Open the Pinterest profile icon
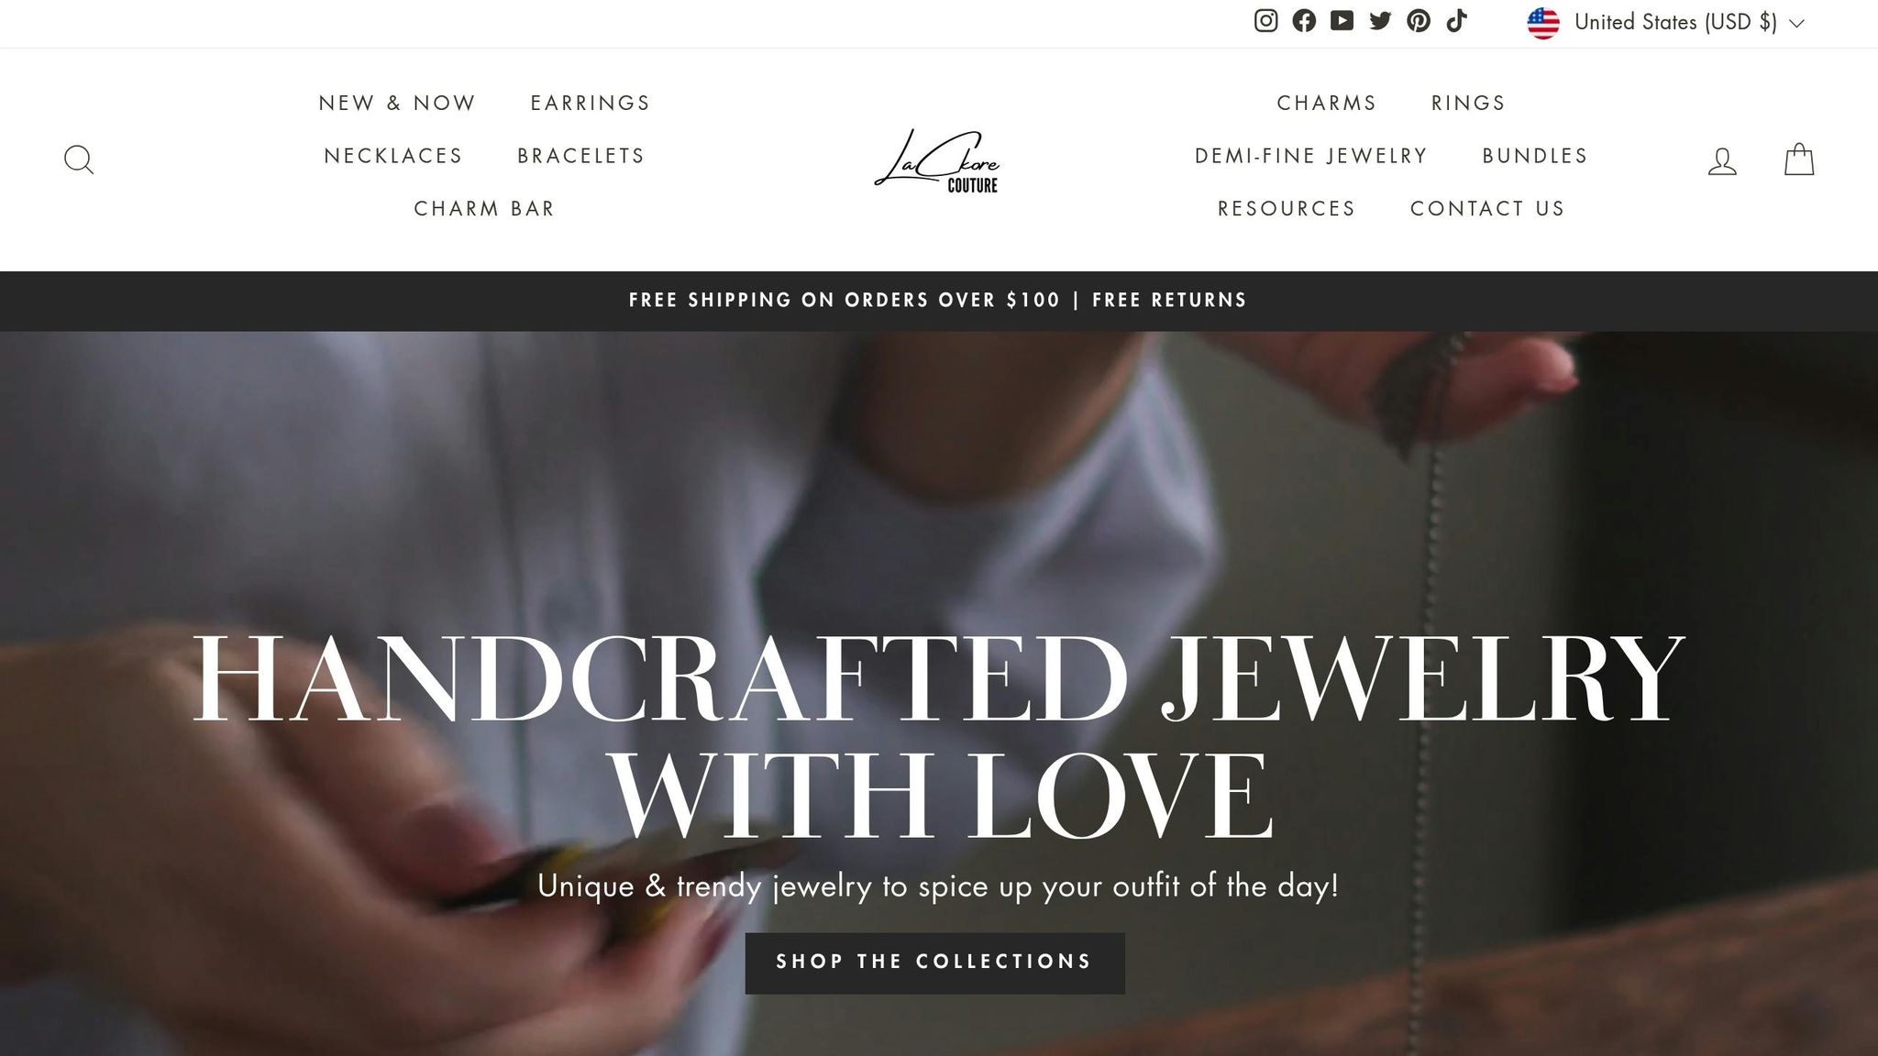1878x1056 pixels. click(x=1419, y=21)
